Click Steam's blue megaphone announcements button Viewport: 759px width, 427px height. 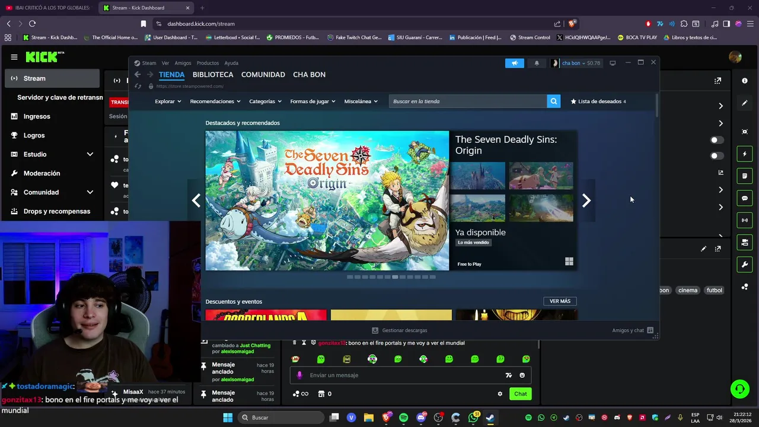coord(515,63)
